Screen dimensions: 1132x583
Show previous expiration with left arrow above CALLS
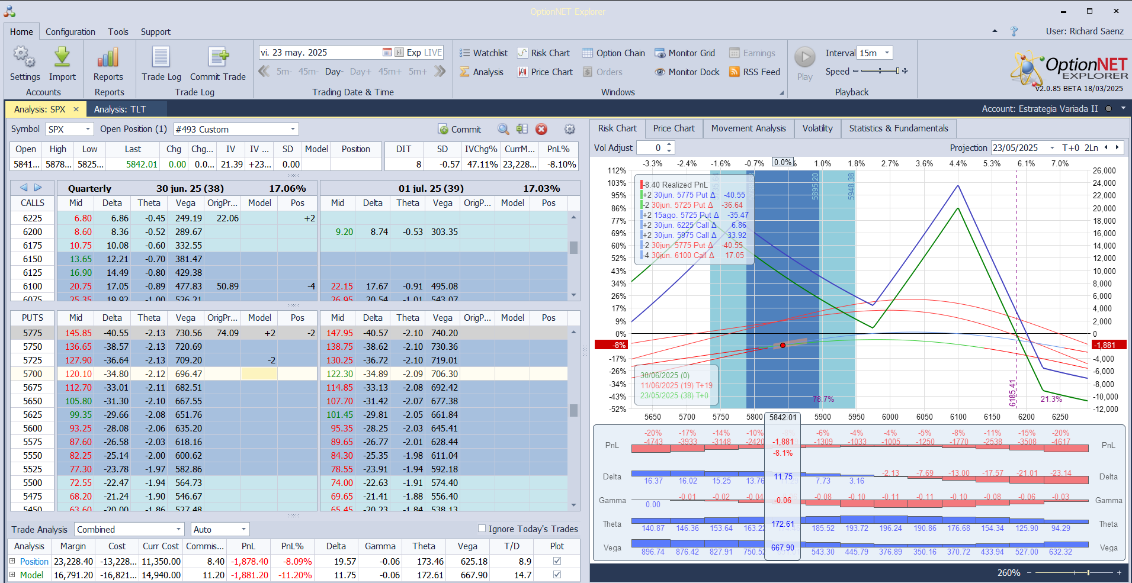click(24, 188)
